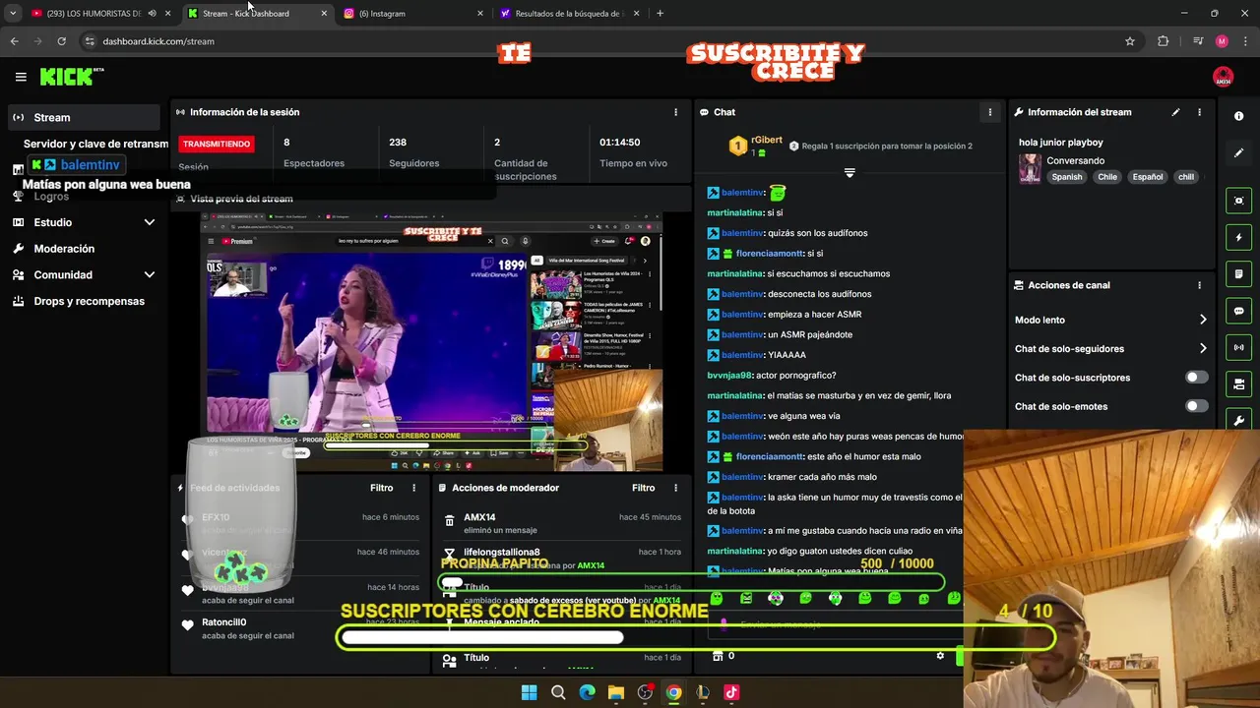Open Acciones de canal options menu
The height and width of the screenshot is (708, 1260).
pos(1199,285)
